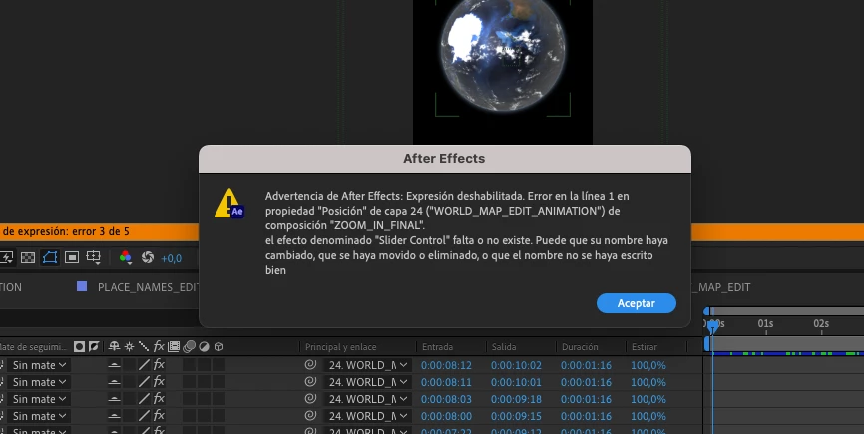Toggle collapse transformations on the 0:00:08:00 layer
864x434 pixels.
[129, 416]
